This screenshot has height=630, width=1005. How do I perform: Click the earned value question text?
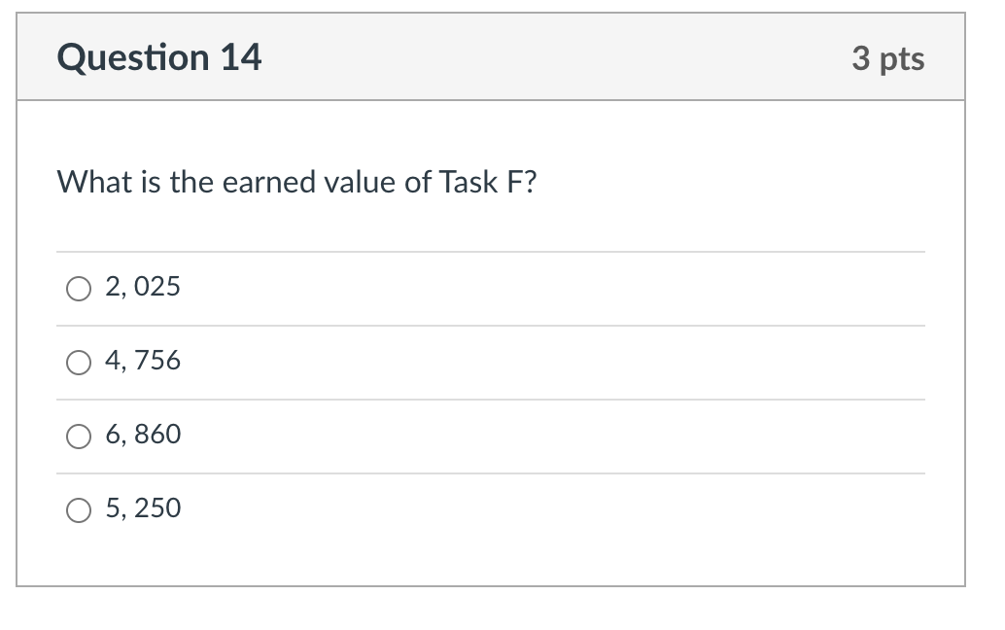[296, 182]
